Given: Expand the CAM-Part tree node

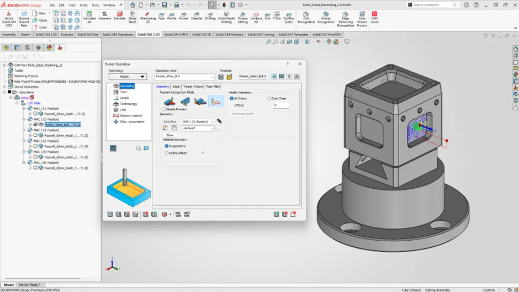Looking at the screenshot, I should click(x=4, y=65).
